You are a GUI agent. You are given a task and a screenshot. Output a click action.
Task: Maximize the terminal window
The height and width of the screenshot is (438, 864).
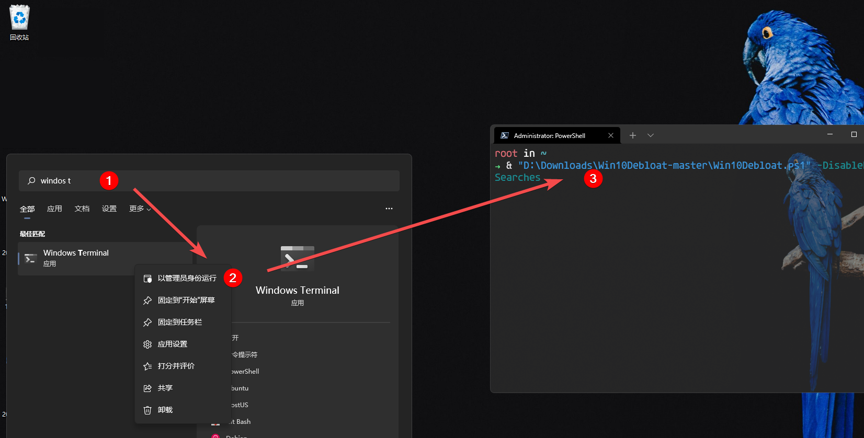(x=854, y=135)
